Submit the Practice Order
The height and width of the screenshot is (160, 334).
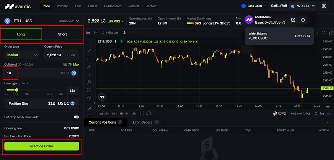click(x=42, y=146)
